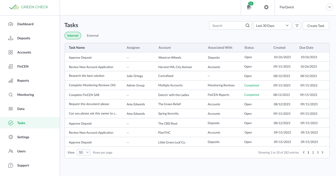The image size is (336, 176).
Task: Navigate to FinCEN via sidebar icon
Action: click(10, 66)
